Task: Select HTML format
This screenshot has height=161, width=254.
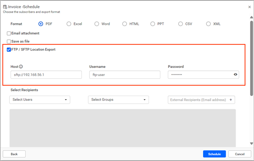Action: pos(125,24)
